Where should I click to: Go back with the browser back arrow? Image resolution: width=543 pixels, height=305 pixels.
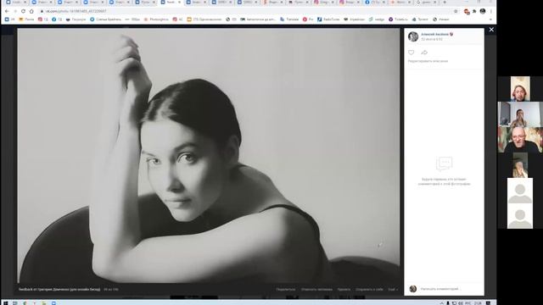7,11
